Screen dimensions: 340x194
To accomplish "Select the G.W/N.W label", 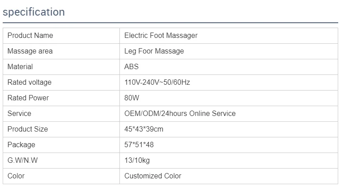I will coord(22,160).
